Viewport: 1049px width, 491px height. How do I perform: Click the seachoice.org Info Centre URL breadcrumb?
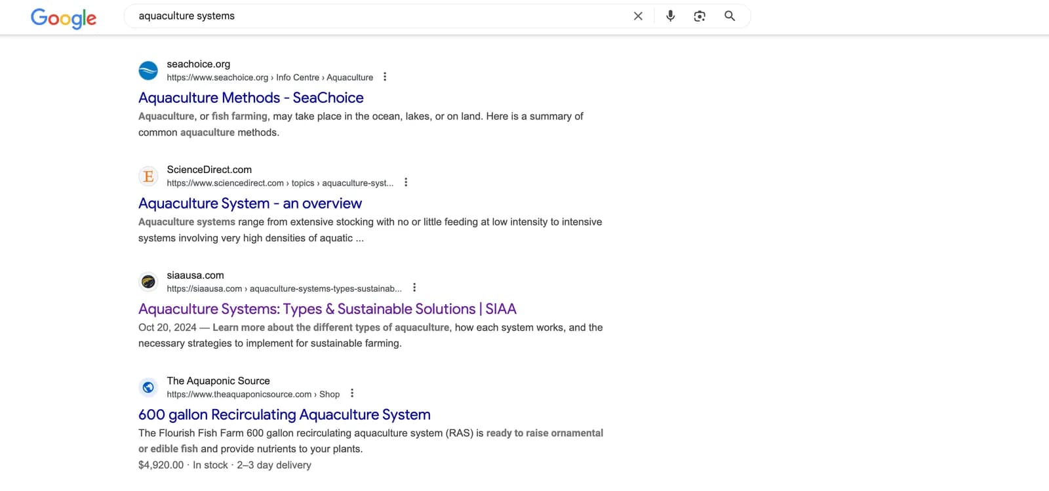pyautogui.click(x=270, y=77)
